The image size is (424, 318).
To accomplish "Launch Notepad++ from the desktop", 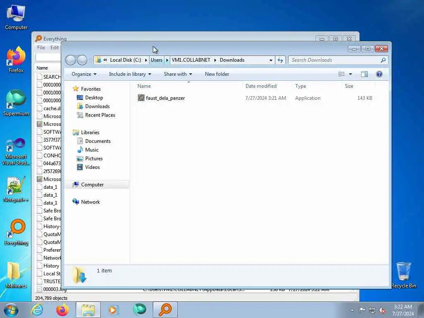I will pyautogui.click(x=16, y=189).
